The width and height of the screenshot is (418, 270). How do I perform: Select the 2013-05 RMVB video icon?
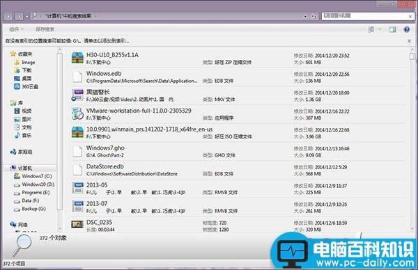77,188
